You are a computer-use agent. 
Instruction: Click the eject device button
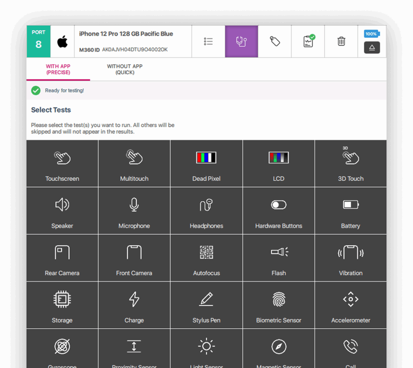coord(372,48)
